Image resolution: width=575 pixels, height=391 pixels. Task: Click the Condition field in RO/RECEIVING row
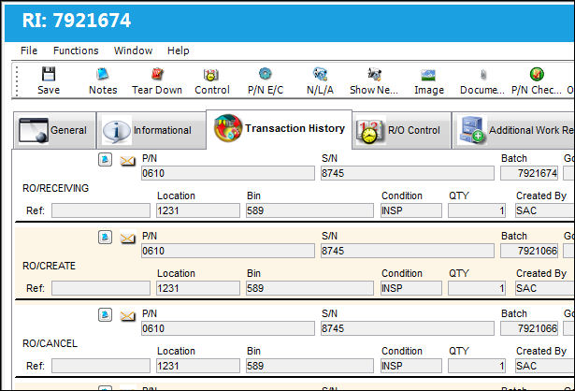411,210
